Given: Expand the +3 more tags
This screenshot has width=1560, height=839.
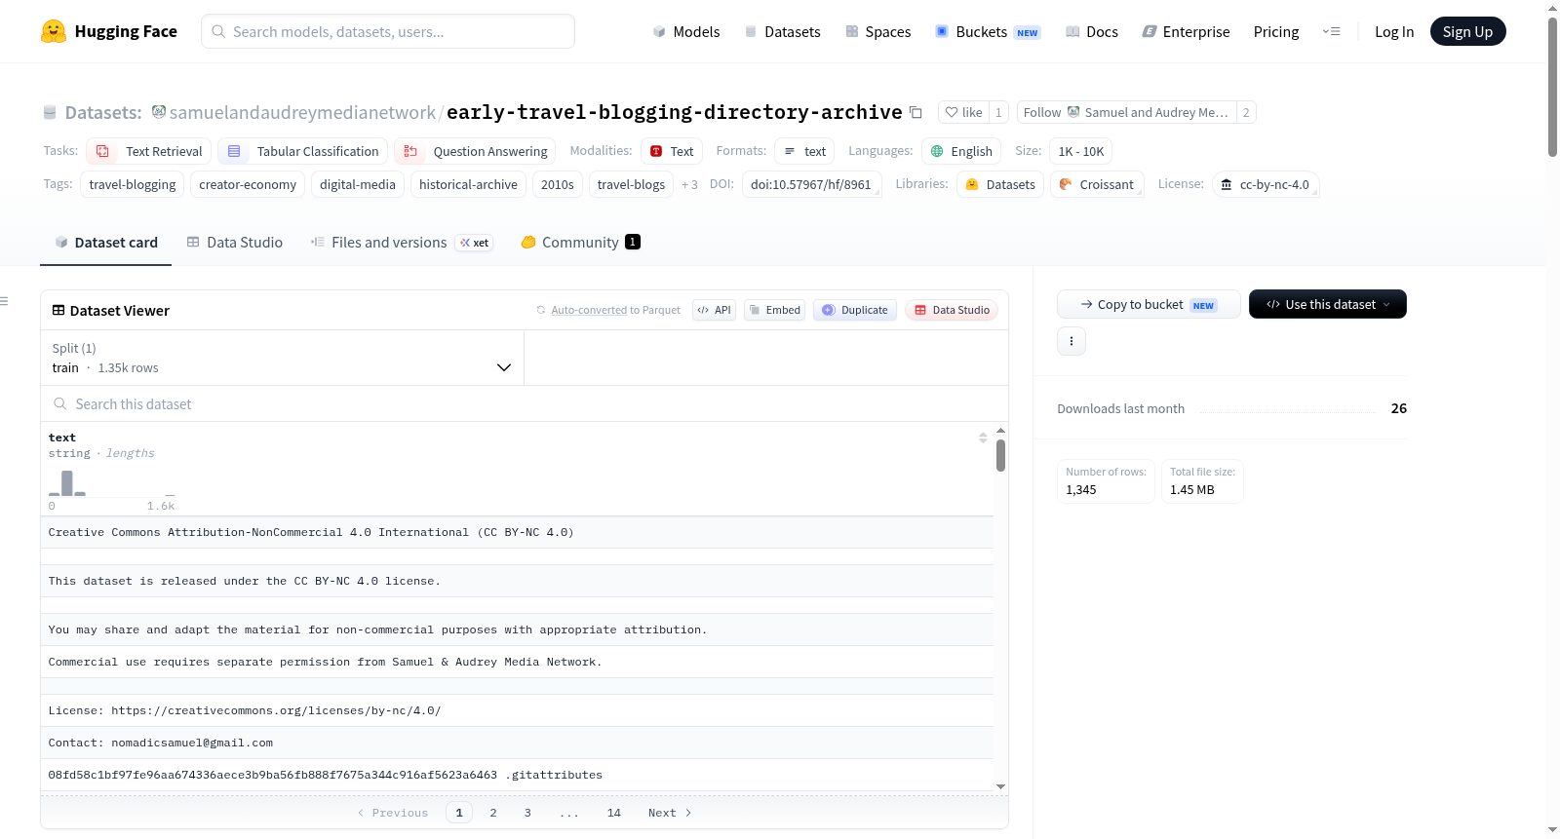Looking at the screenshot, I should [689, 184].
